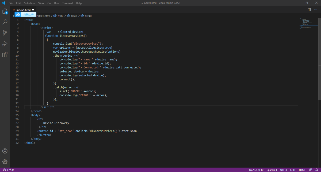The width and height of the screenshot is (321, 172).
Task: Open the Source Control view
Action: pos(5,33)
